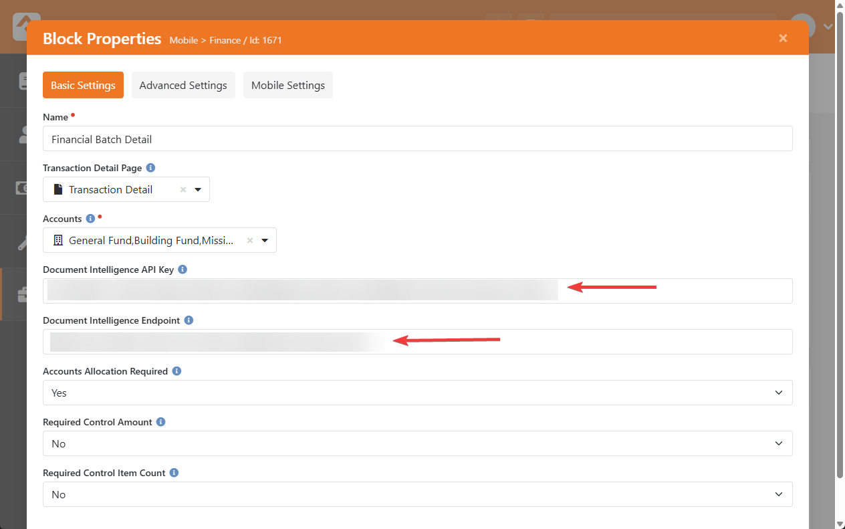
Task: Open Required Control Amount dropdown
Action: click(x=418, y=443)
